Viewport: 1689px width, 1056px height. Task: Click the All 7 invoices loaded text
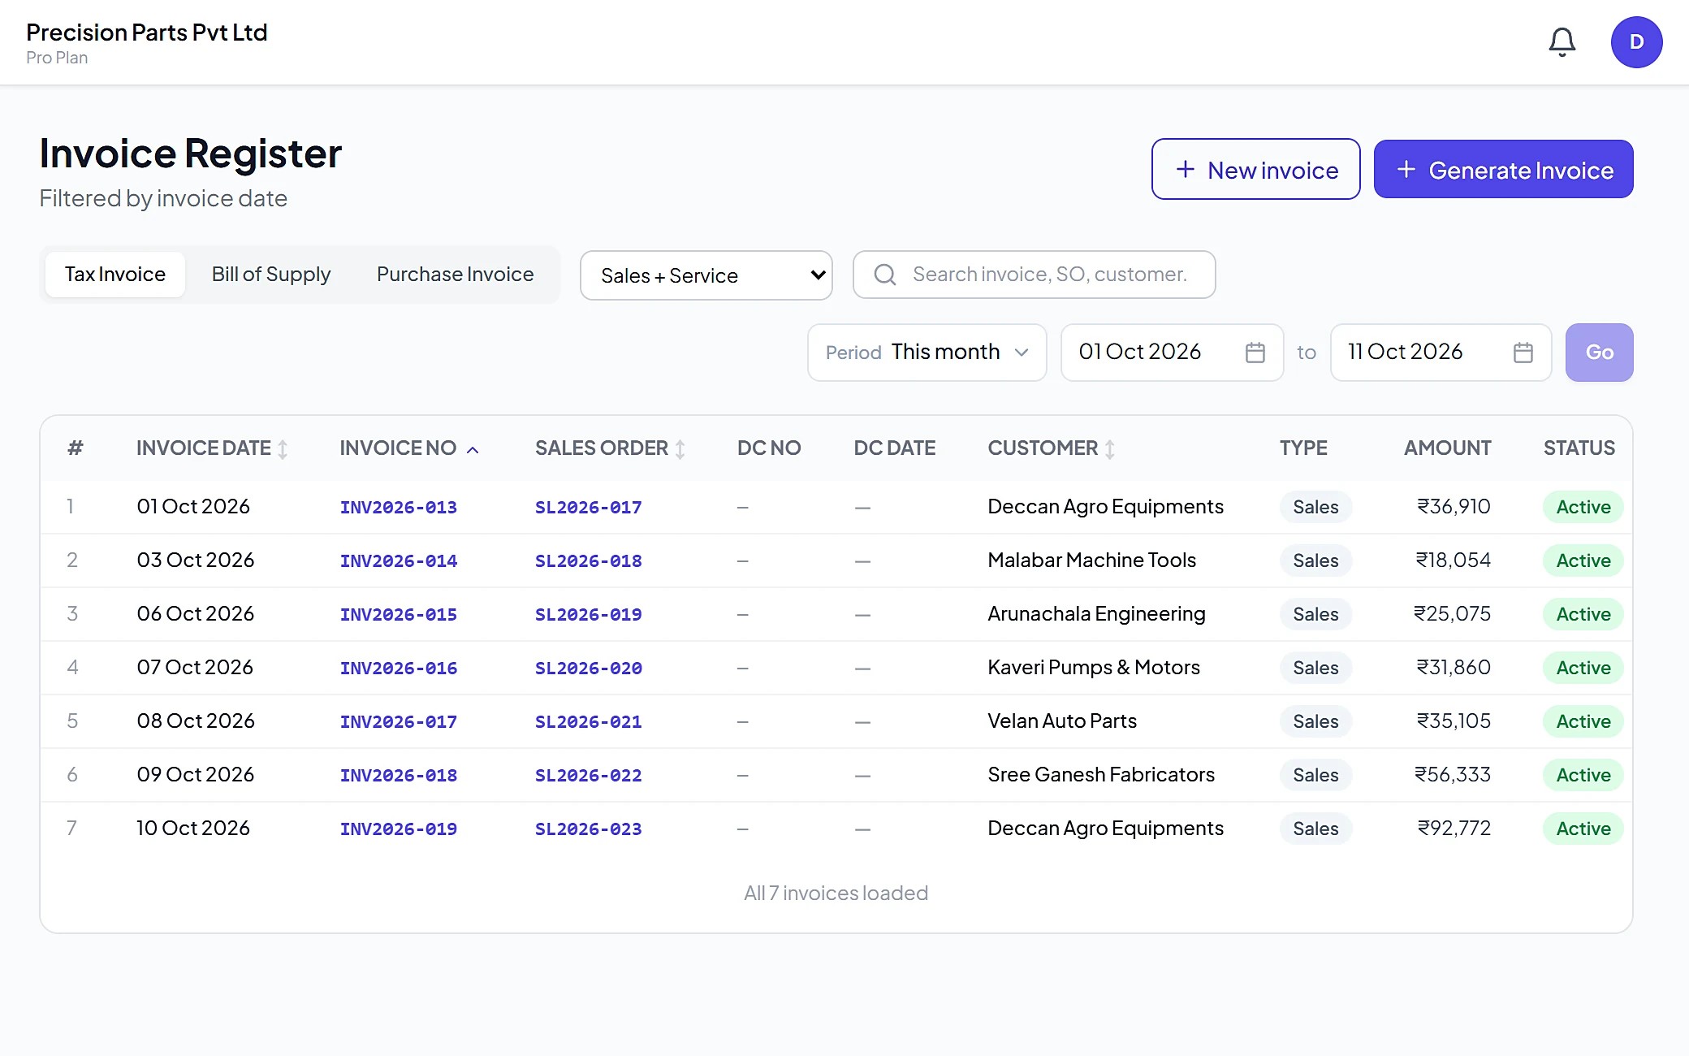836,894
